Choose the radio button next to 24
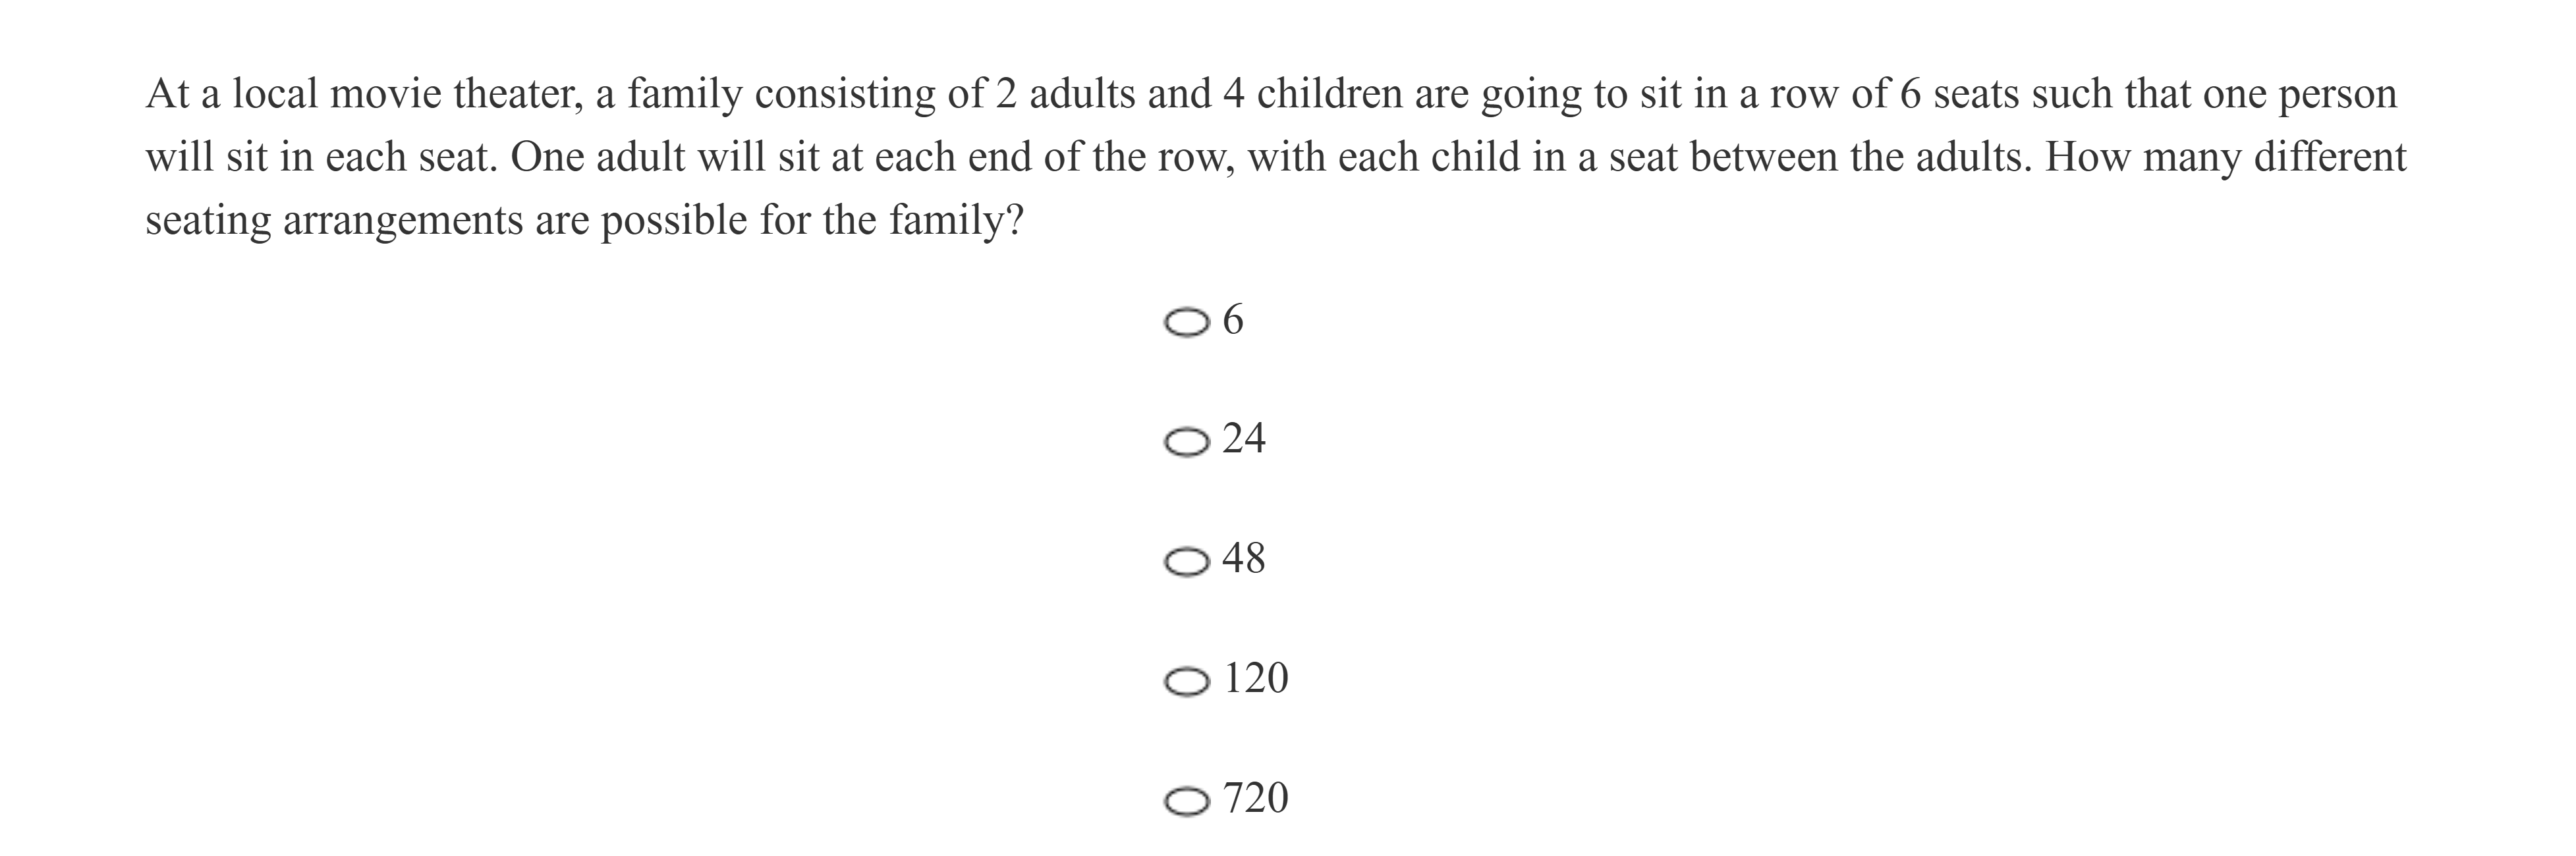Screen dimensions: 2576x856 [x=1187, y=442]
